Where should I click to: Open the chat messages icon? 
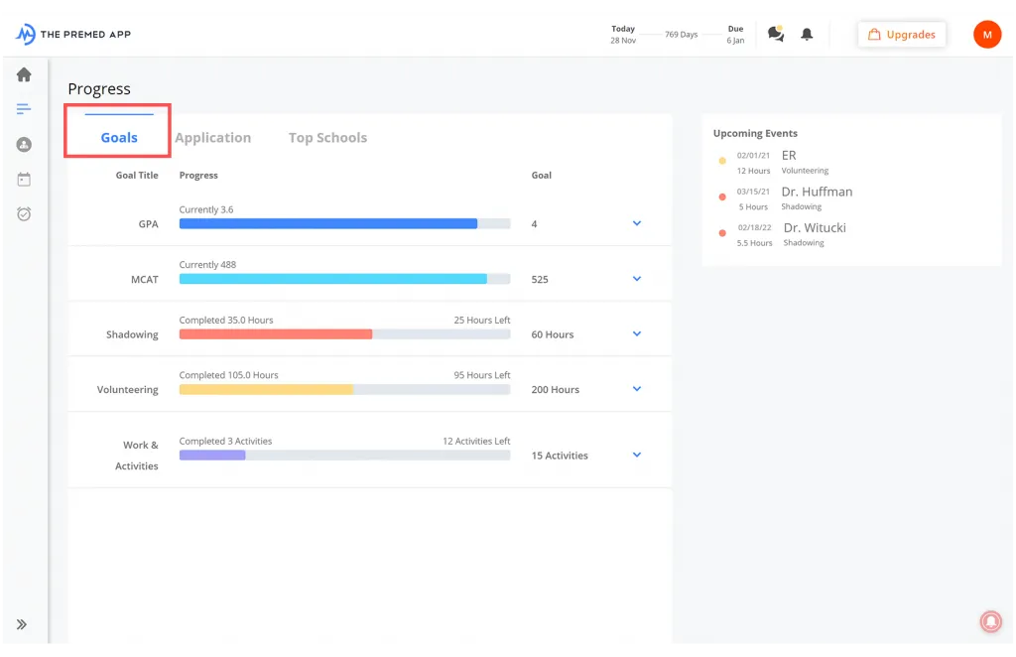(x=776, y=34)
